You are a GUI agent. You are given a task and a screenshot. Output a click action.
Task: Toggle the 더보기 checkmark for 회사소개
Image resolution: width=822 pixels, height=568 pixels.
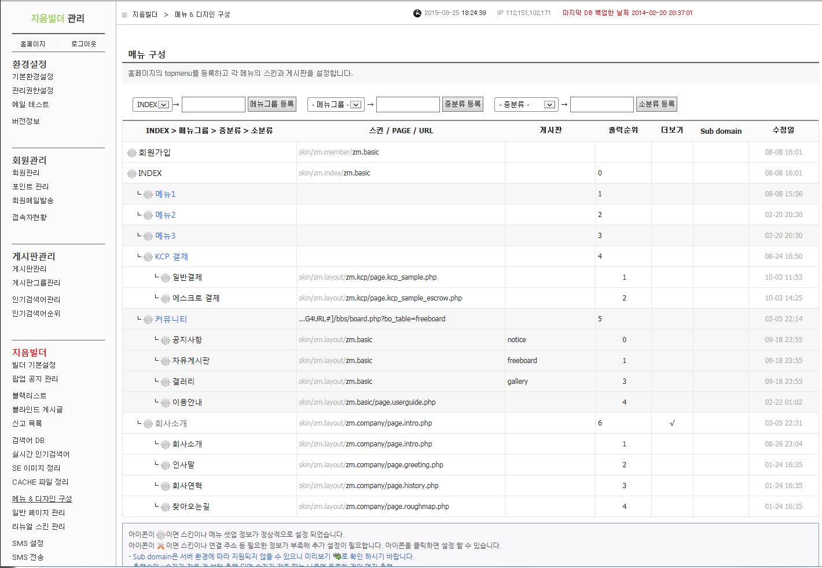click(x=672, y=423)
